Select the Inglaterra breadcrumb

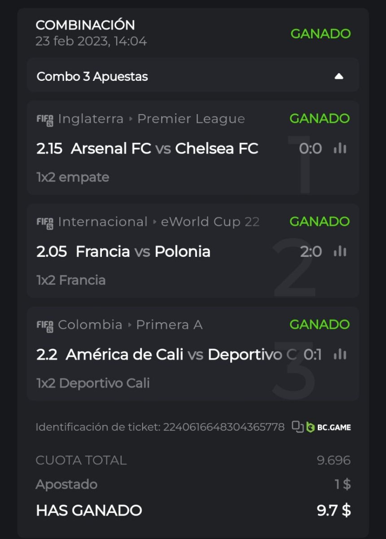click(x=91, y=119)
